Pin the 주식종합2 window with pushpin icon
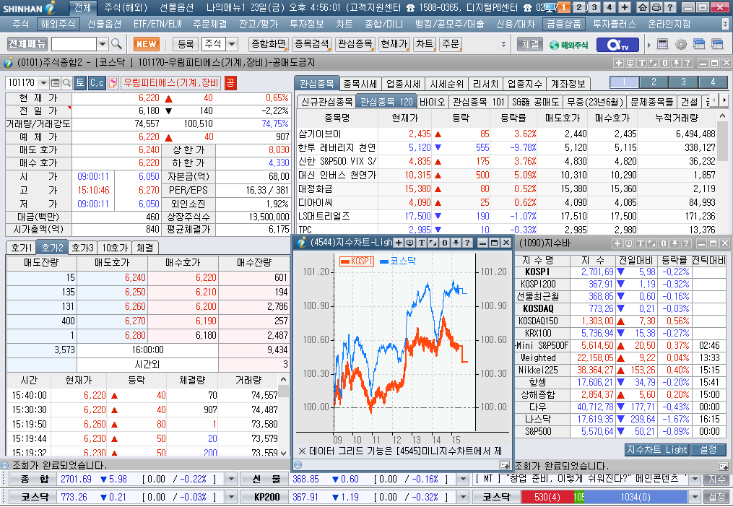 (676, 63)
